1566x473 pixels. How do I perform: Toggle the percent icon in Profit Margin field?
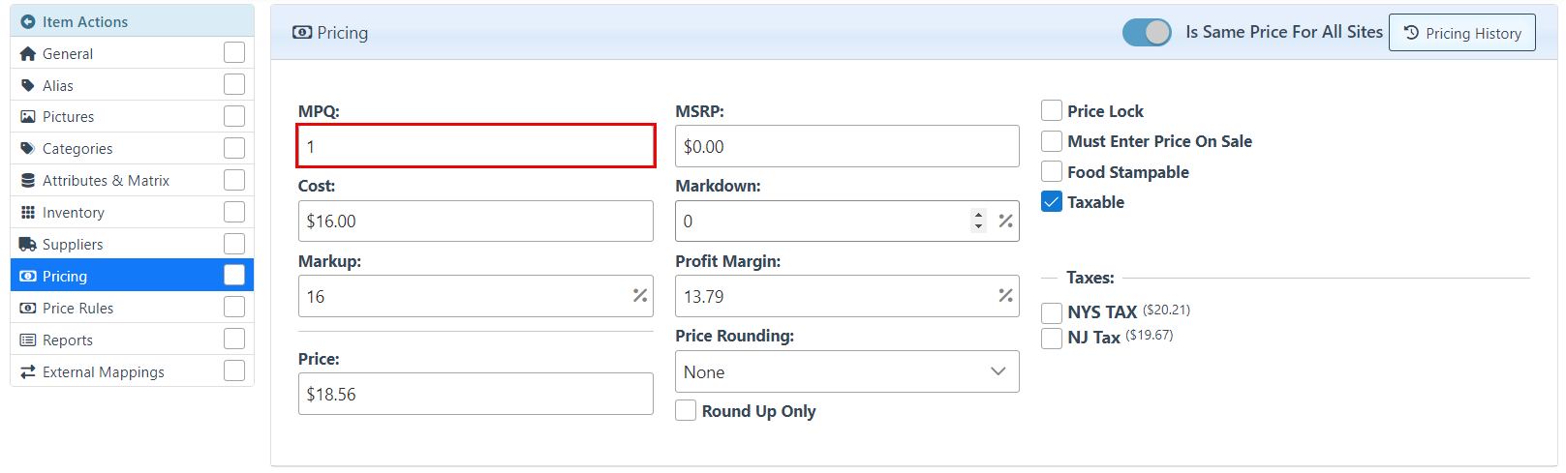click(1005, 296)
